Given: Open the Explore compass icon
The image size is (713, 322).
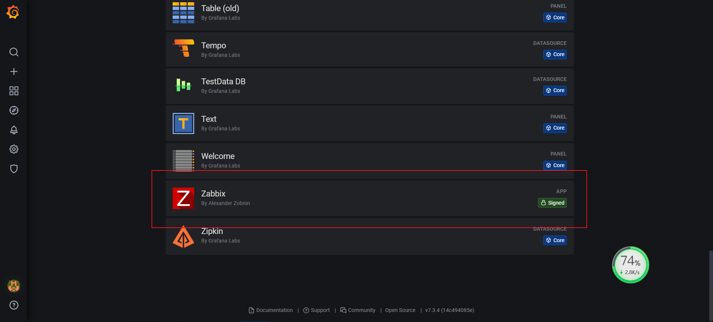Looking at the screenshot, I should point(14,110).
